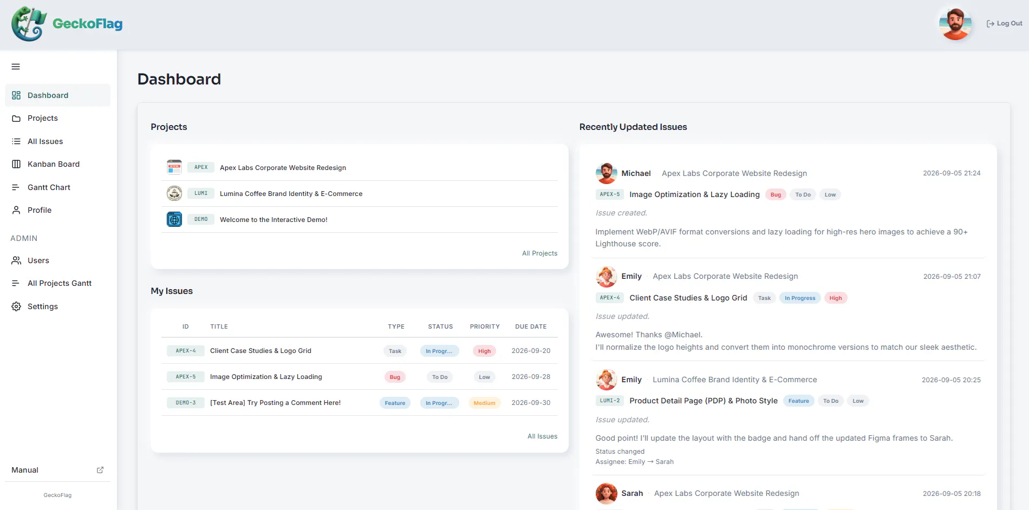
Task: Open the Gantt Chart page
Action: click(x=57, y=187)
